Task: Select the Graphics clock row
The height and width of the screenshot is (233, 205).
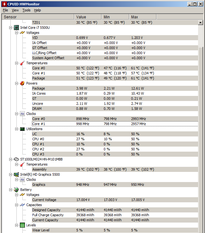Action: (115, 185)
